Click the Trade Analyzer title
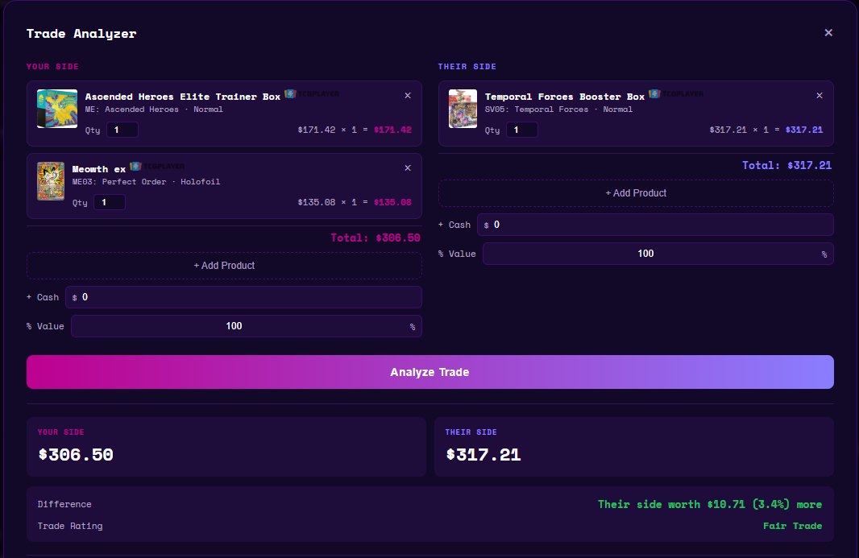 click(x=81, y=33)
